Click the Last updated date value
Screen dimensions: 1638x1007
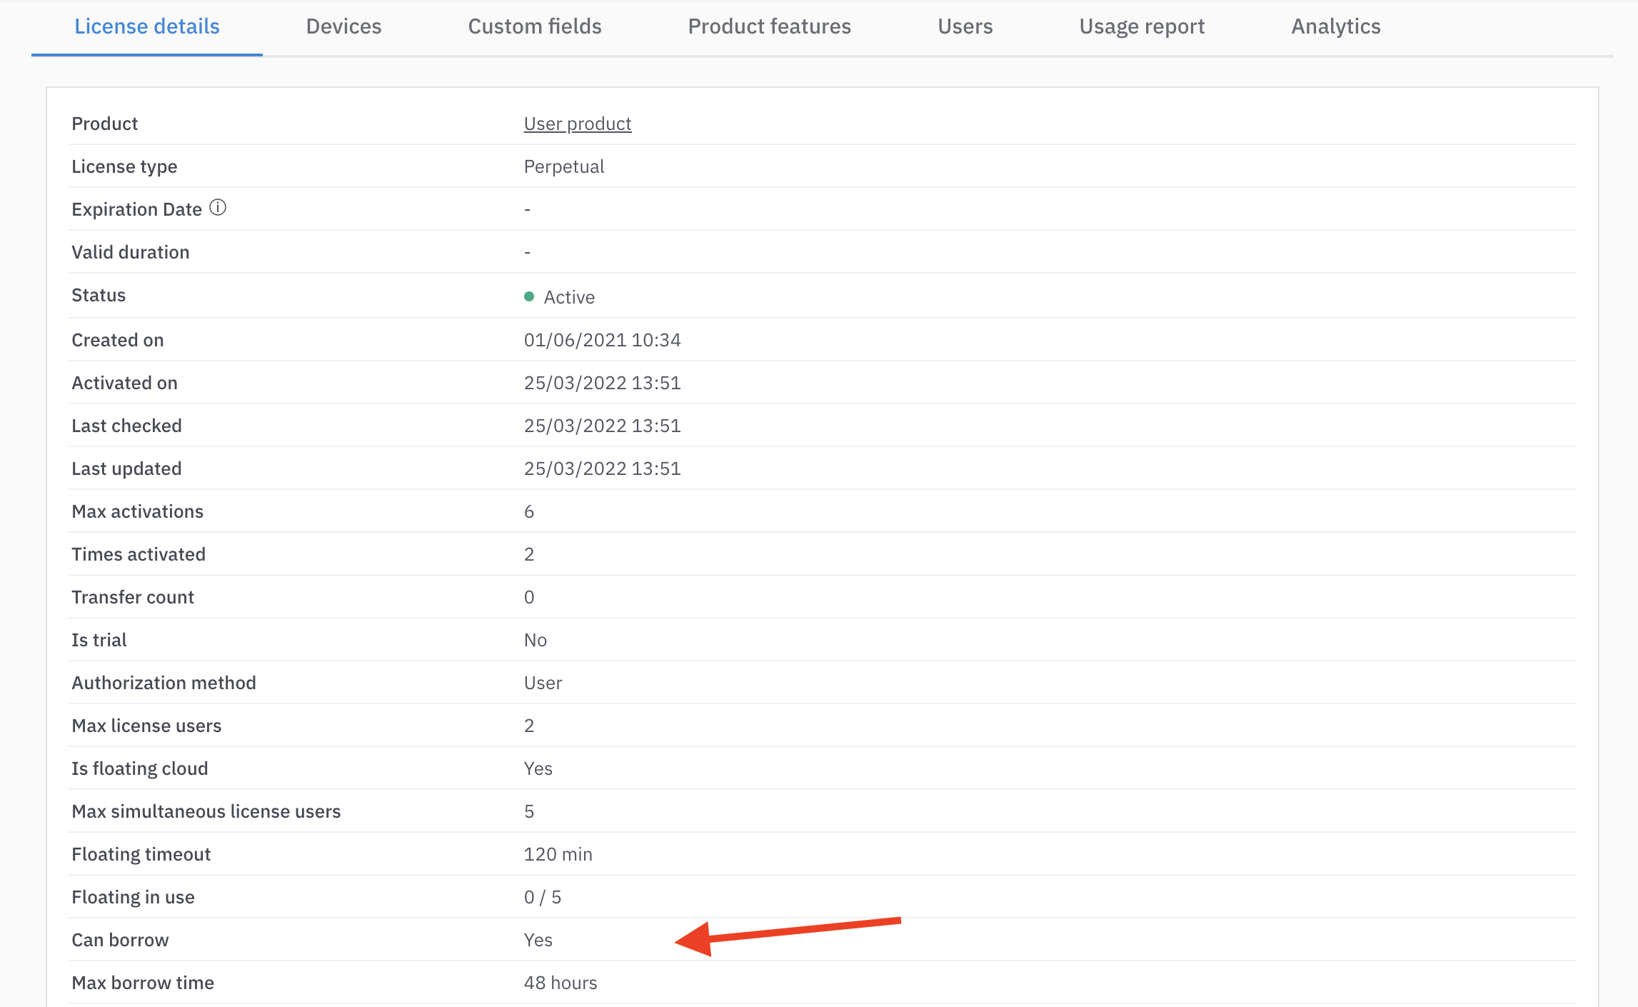(602, 469)
